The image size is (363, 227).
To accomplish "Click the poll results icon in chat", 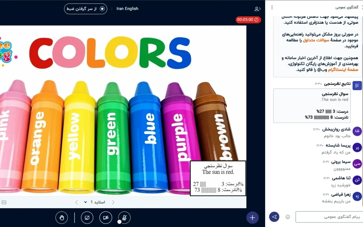I will pyautogui.click(x=357, y=86).
